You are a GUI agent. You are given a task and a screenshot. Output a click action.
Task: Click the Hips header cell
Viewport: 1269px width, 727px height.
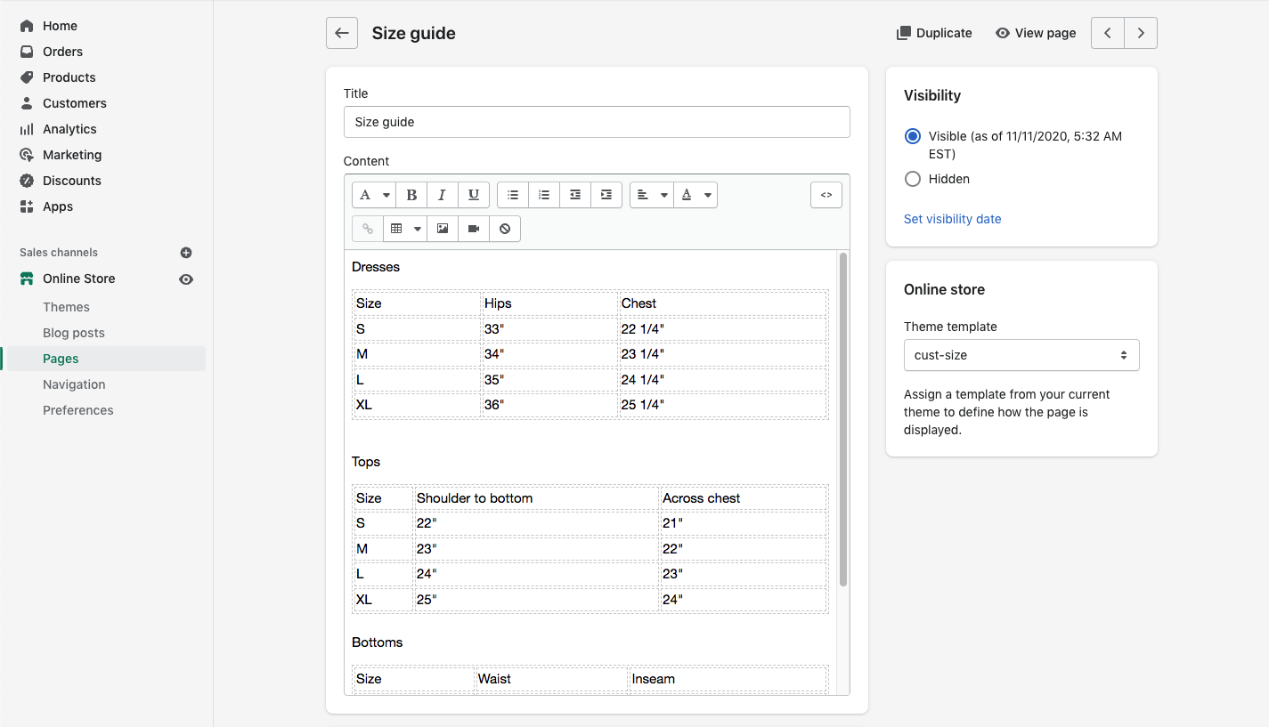pos(549,303)
